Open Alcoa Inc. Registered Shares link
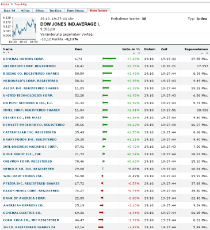The image size is (210, 230). [x=31, y=88]
